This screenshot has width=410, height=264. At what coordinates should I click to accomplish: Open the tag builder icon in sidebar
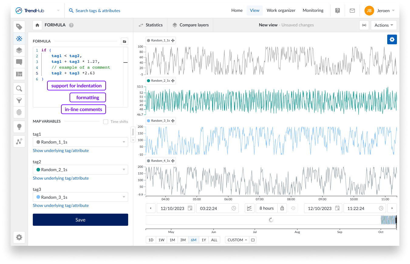point(19,39)
